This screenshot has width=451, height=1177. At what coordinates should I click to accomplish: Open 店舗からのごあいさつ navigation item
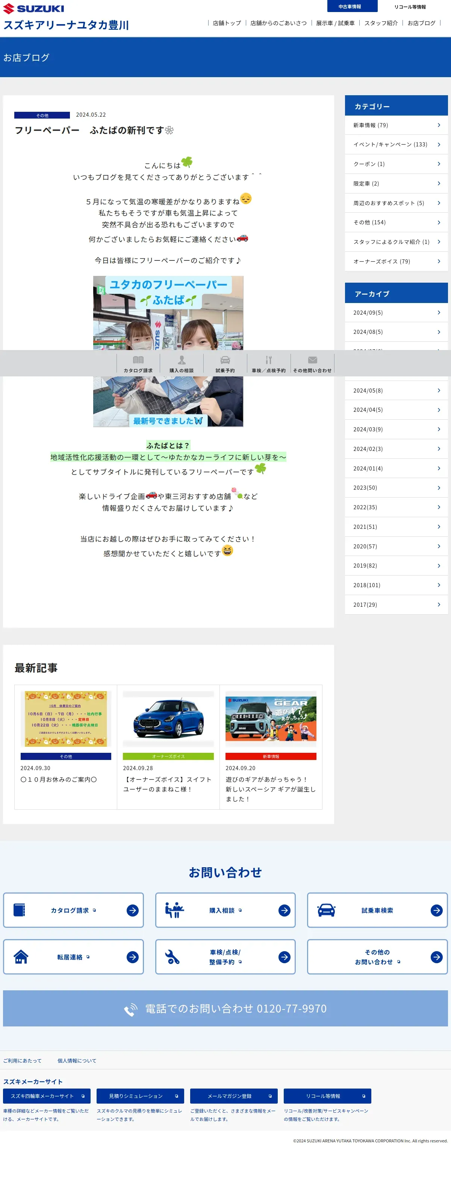pyautogui.click(x=278, y=23)
